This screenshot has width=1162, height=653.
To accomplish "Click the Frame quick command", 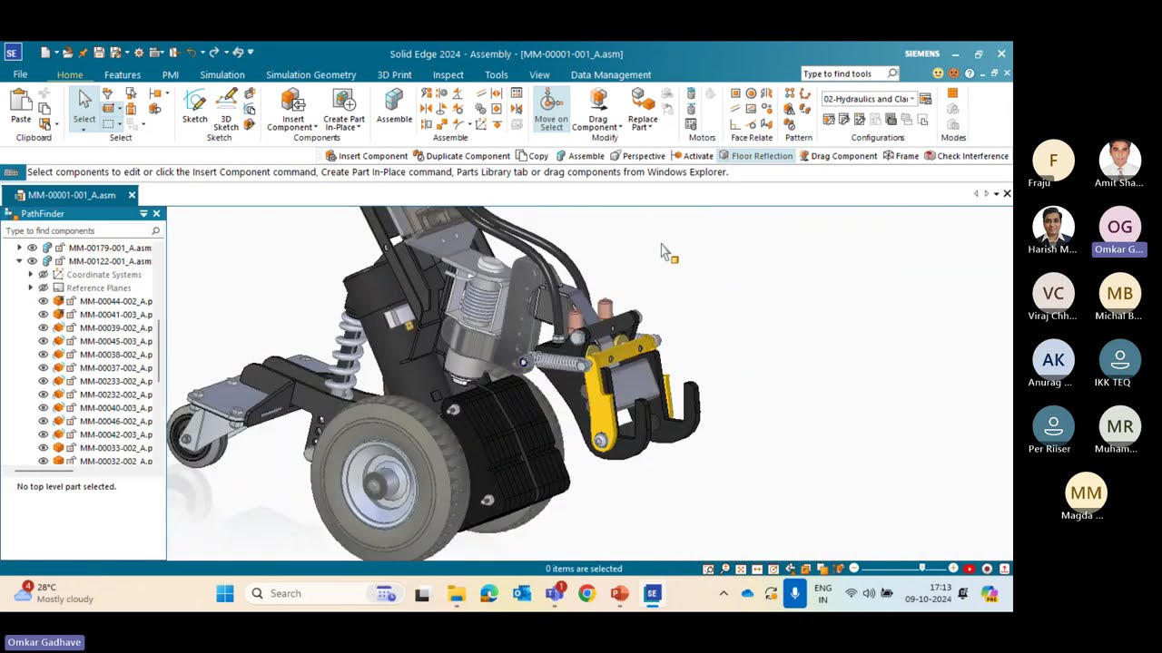I will (x=901, y=156).
